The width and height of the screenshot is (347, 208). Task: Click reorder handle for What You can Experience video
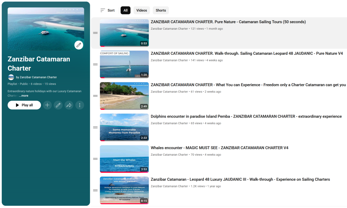(95, 96)
